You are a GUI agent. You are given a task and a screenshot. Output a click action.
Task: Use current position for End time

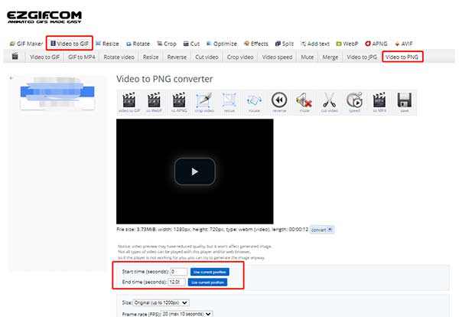coord(207,283)
